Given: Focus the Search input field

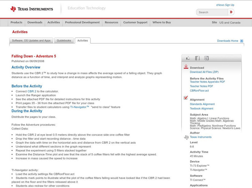Looking at the screenshot, I should (212, 12).
